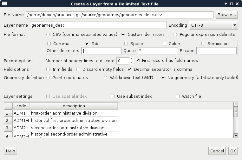Enable the Comma delimiter checkbox
Screen dimensions: 242x160
(x=49, y=44)
